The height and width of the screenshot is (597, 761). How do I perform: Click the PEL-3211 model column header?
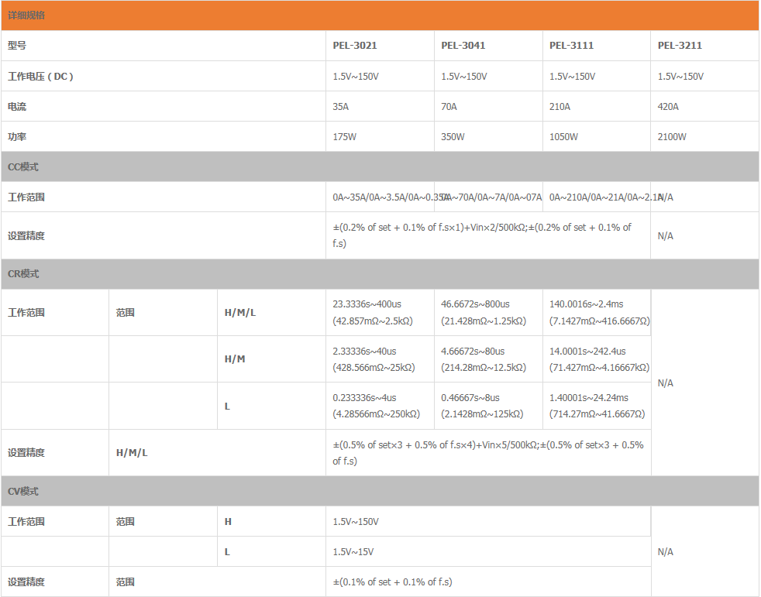(x=680, y=46)
